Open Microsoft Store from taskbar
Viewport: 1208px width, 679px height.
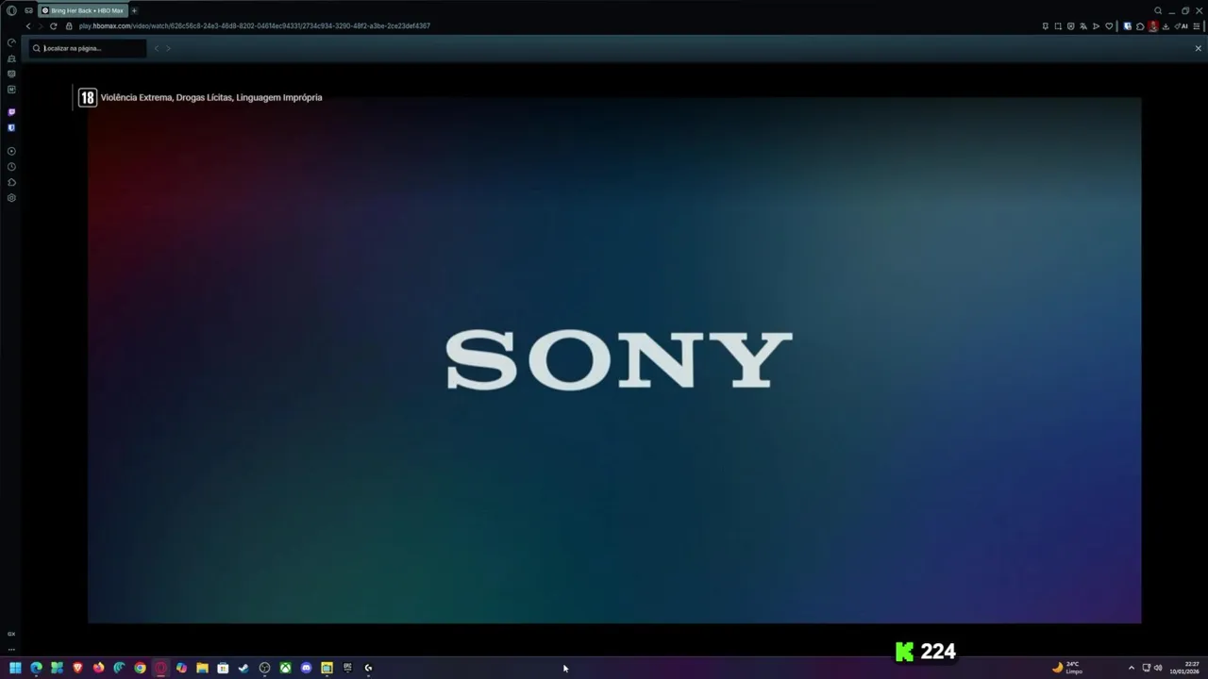click(223, 668)
